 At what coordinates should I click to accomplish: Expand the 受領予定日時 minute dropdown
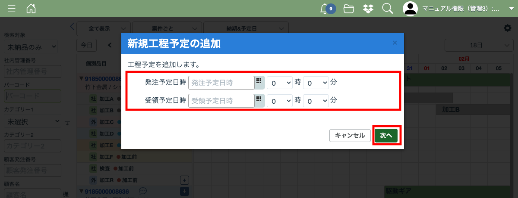[316, 101]
